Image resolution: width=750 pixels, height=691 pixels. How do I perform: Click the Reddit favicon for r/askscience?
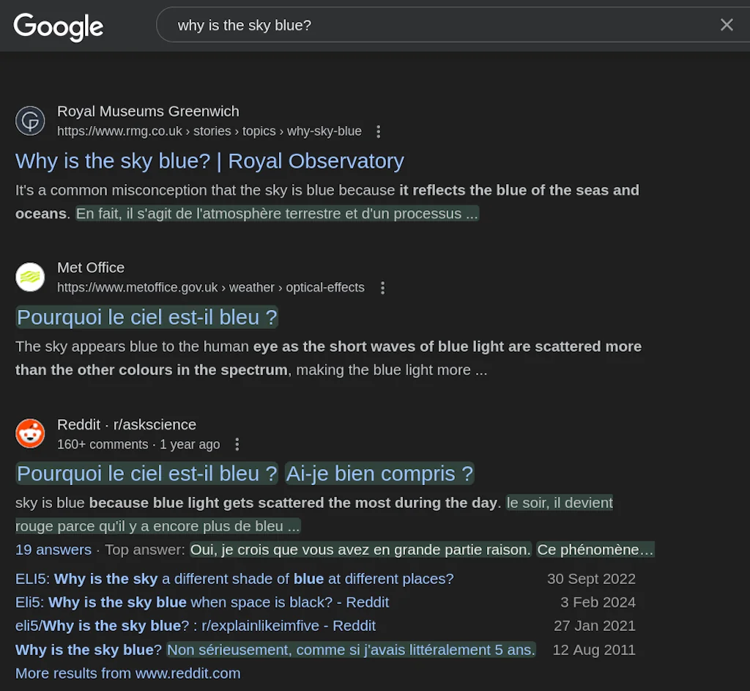point(30,433)
